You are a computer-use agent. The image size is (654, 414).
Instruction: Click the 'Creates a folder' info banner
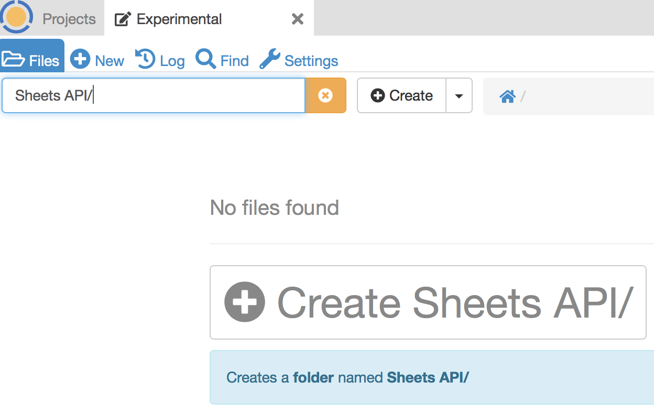(x=430, y=377)
